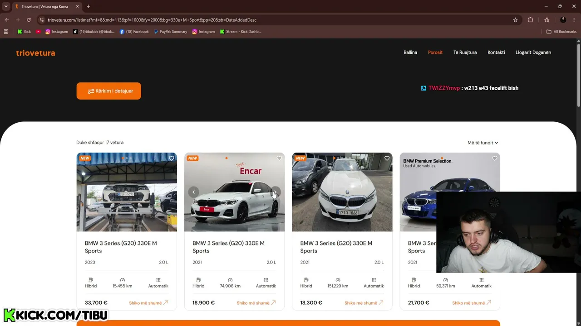Open the Chrome profile avatar
This screenshot has width=581, height=326.
[x=563, y=20]
